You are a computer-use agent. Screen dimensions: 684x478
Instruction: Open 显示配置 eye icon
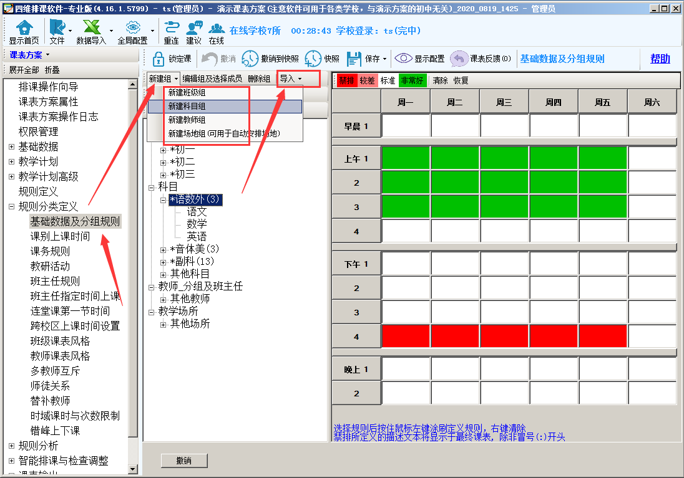click(404, 59)
